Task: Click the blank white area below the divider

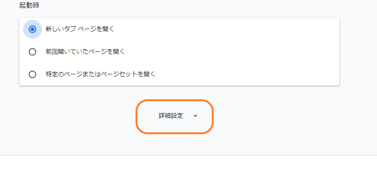Action: (x=188, y=167)
